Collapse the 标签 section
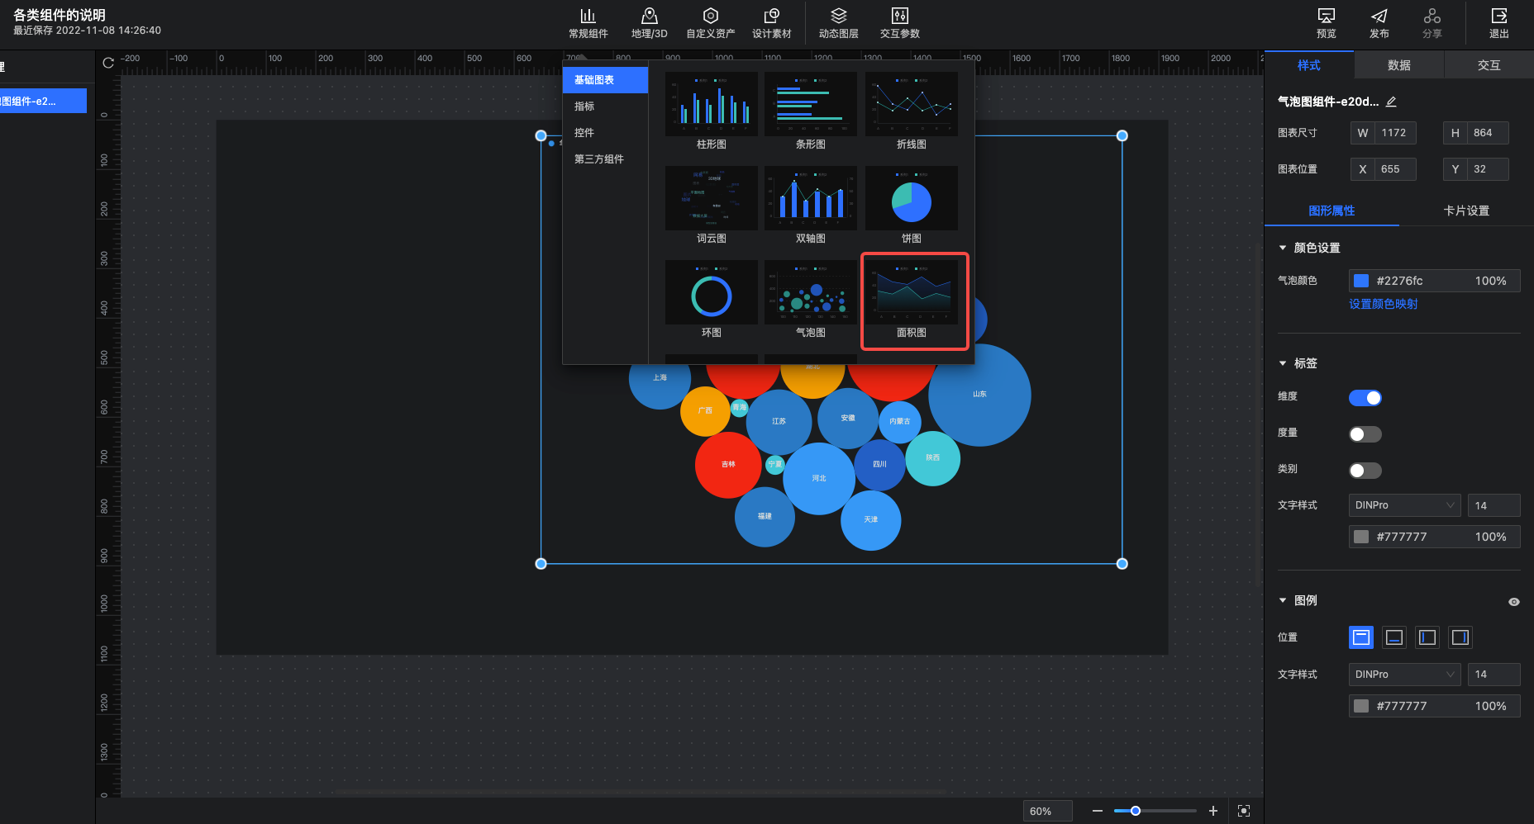This screenshot has height=824, width=1534. coord(1283,363)
